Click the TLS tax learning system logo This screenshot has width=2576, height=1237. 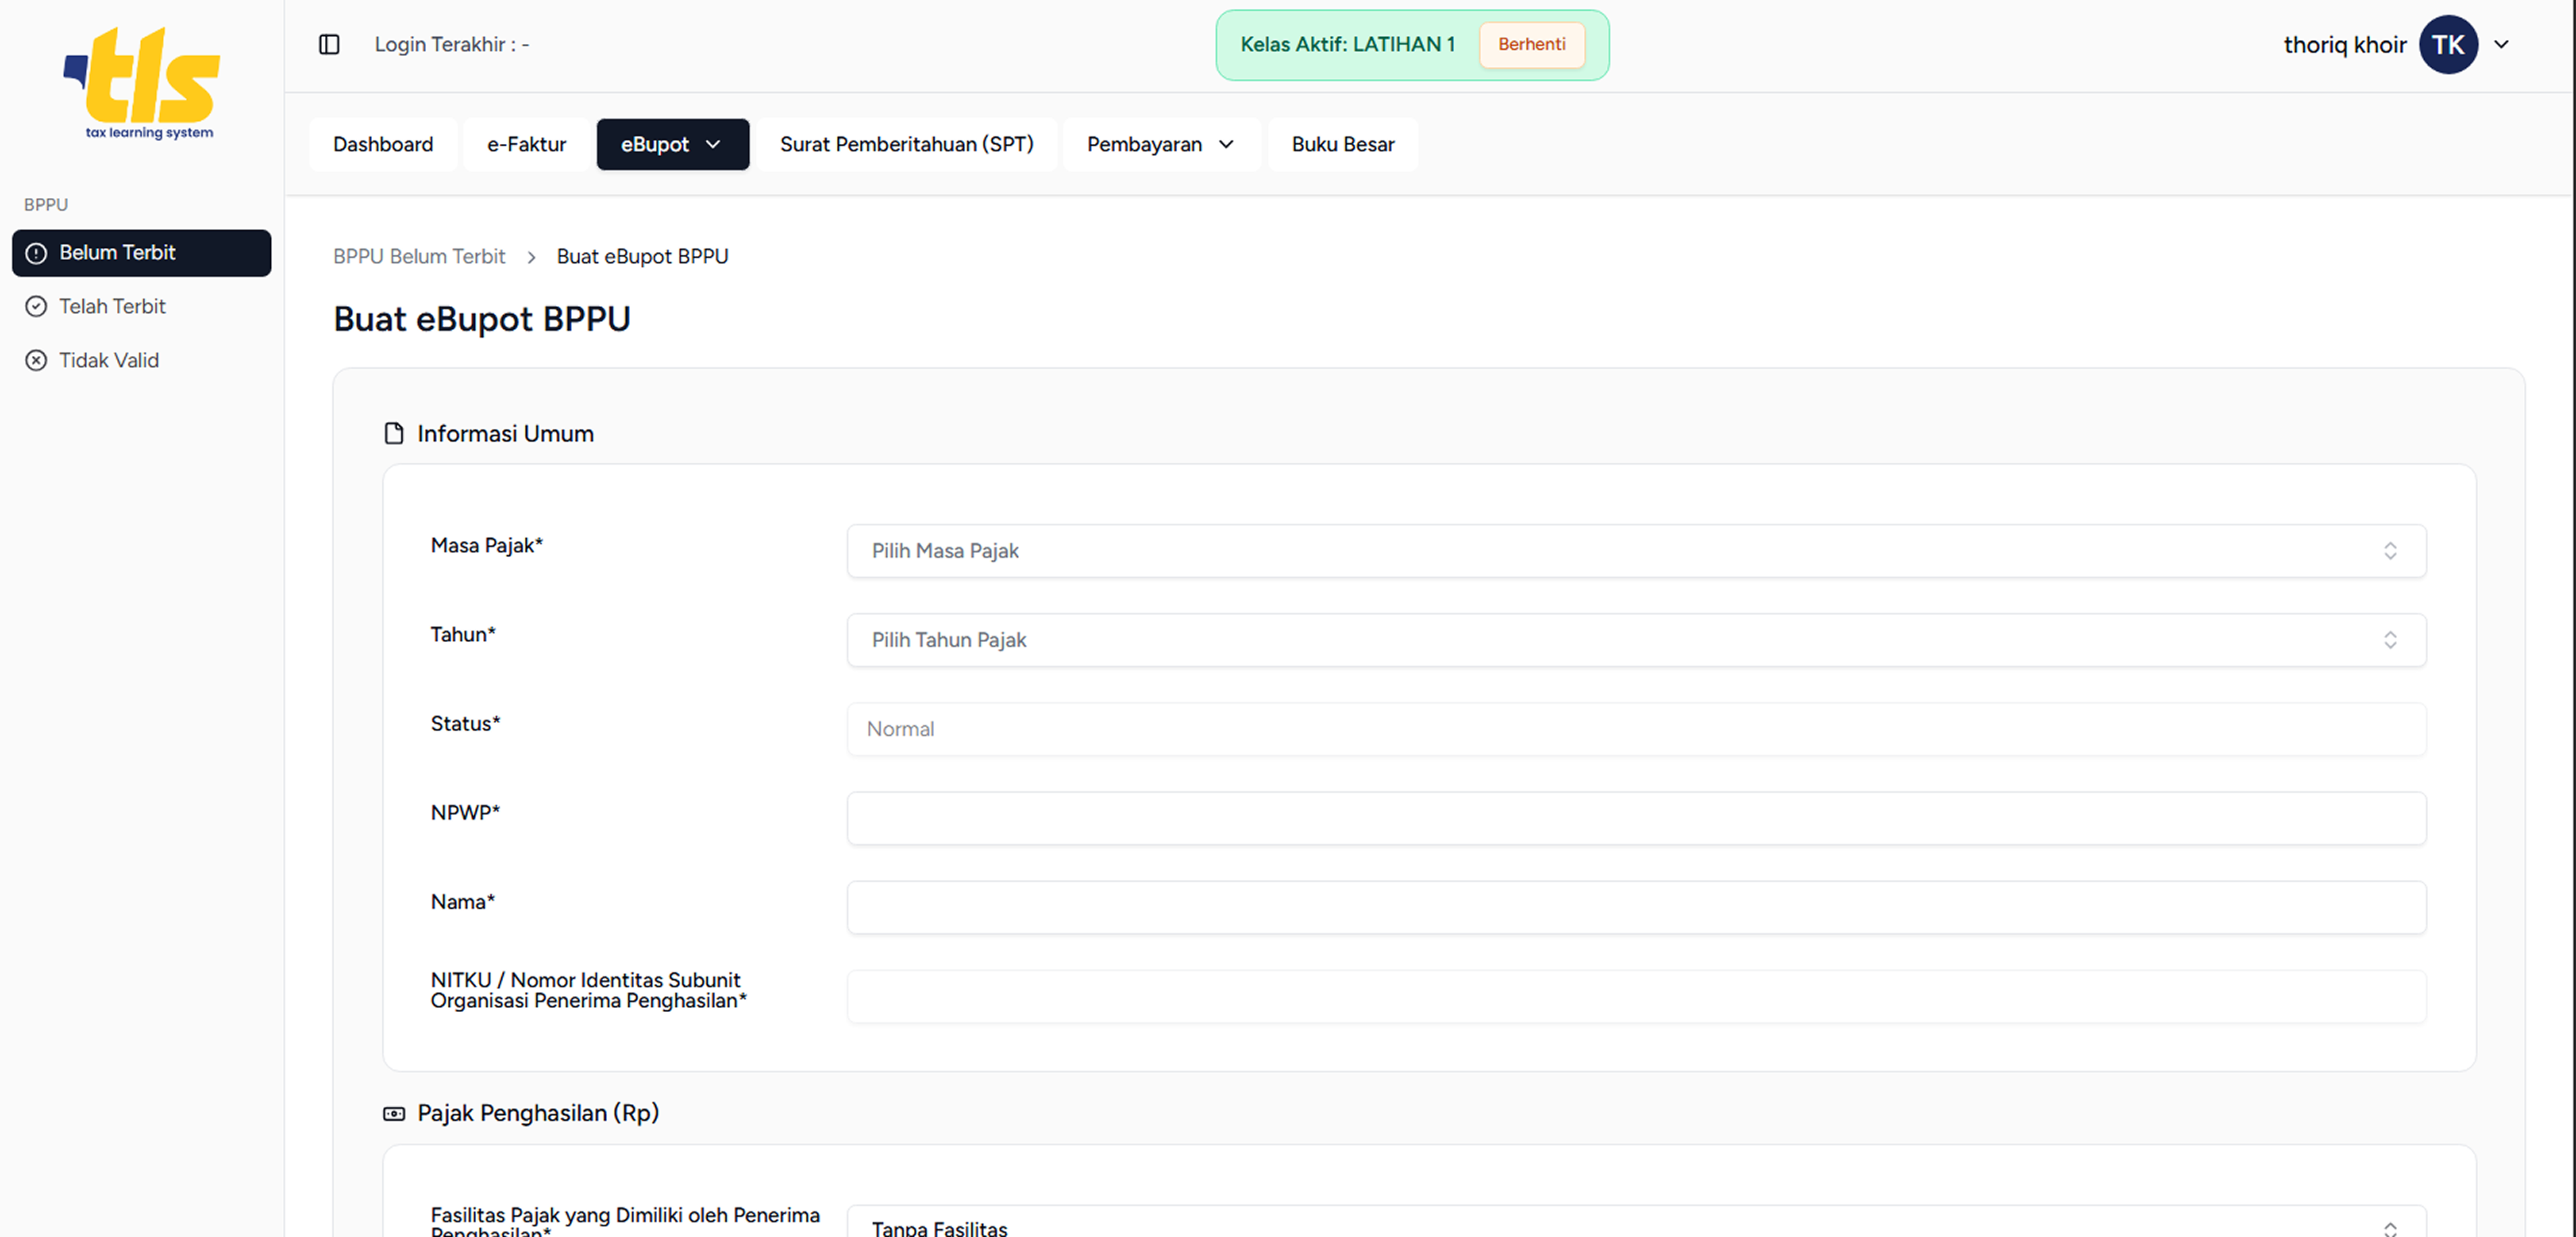[142, 83]
